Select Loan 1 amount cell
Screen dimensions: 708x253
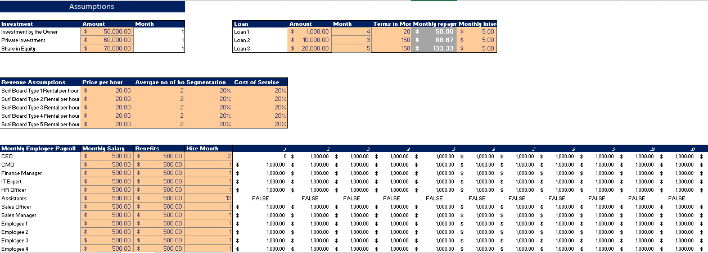[x=310, y=32]
